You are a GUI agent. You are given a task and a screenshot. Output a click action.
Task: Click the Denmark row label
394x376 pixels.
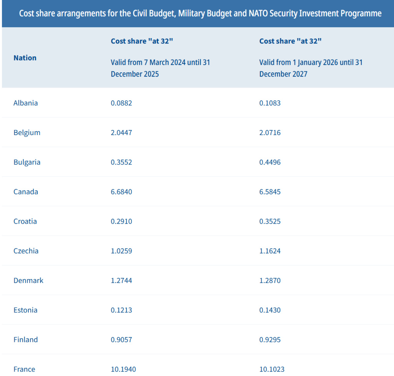[x=28, y=281]
